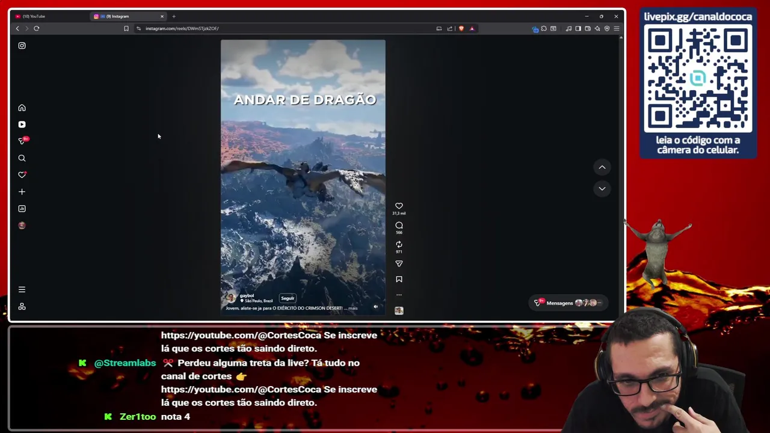Viewport: 770px width, 433px height.
Task: Create a new post with the plus icon
Action: pyautogui.click(x=22, y=192)
